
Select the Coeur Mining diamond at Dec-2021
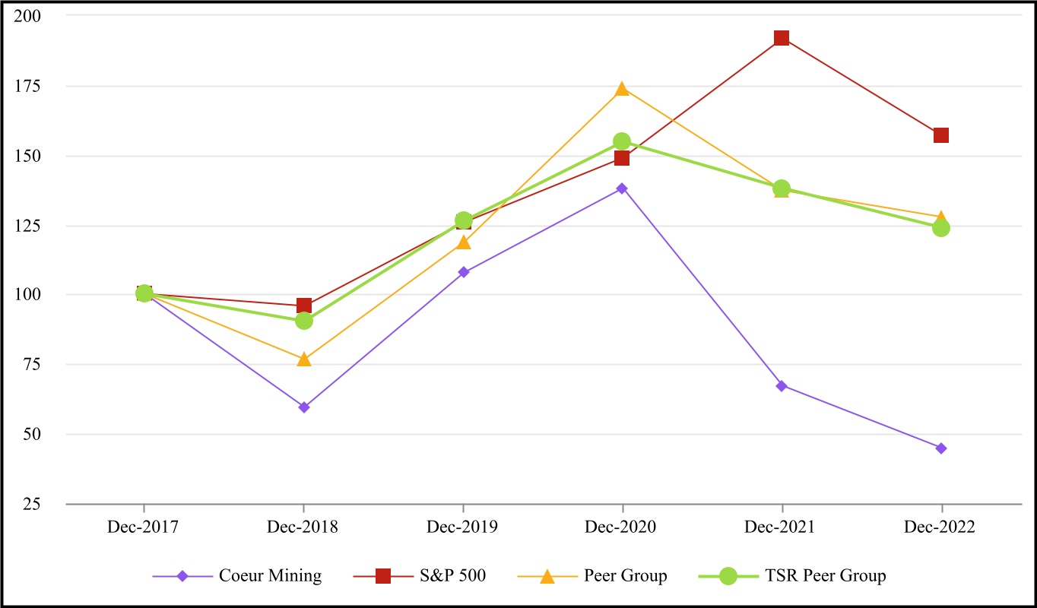[782, 386]
